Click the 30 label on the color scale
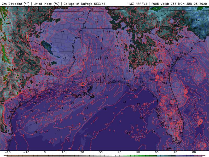The image size is (209, 157). [x=101, y=152]
